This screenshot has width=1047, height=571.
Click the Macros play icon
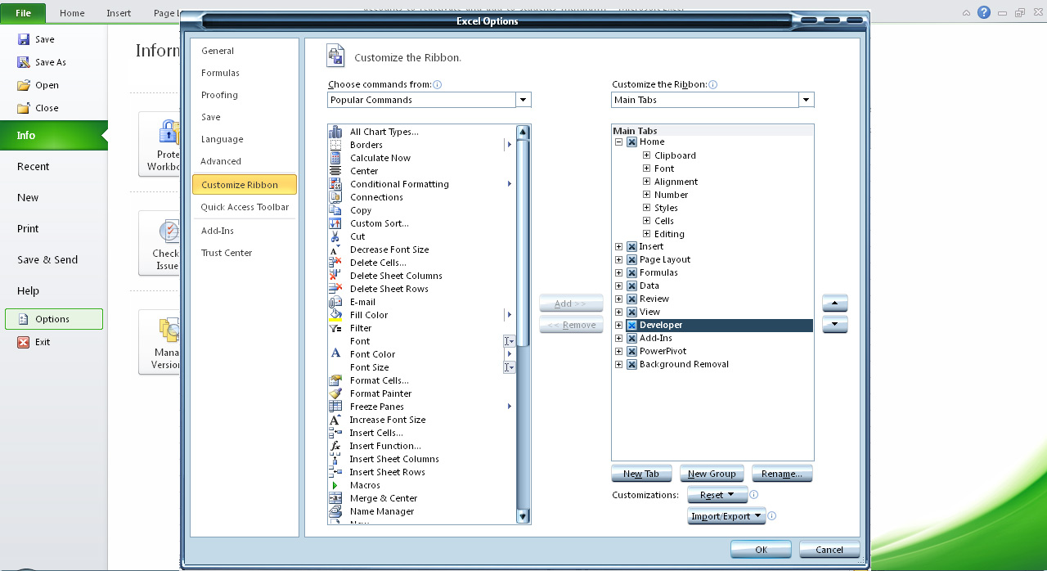tap(335, 485)
